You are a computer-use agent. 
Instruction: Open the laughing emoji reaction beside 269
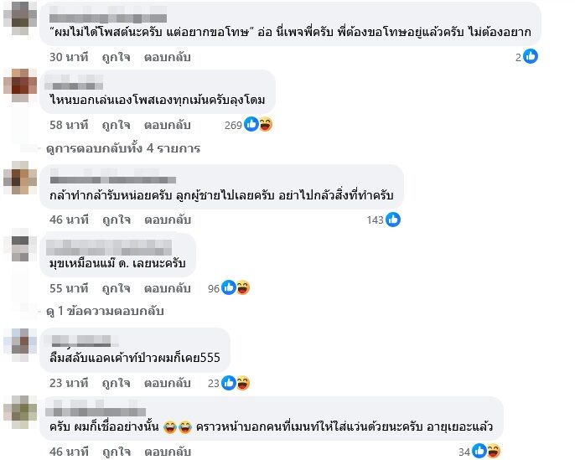tap(266, 125)
